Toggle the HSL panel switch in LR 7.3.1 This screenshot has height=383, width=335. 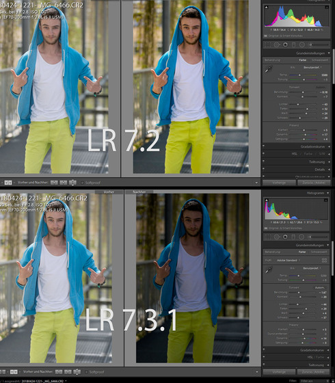point(264,357)
